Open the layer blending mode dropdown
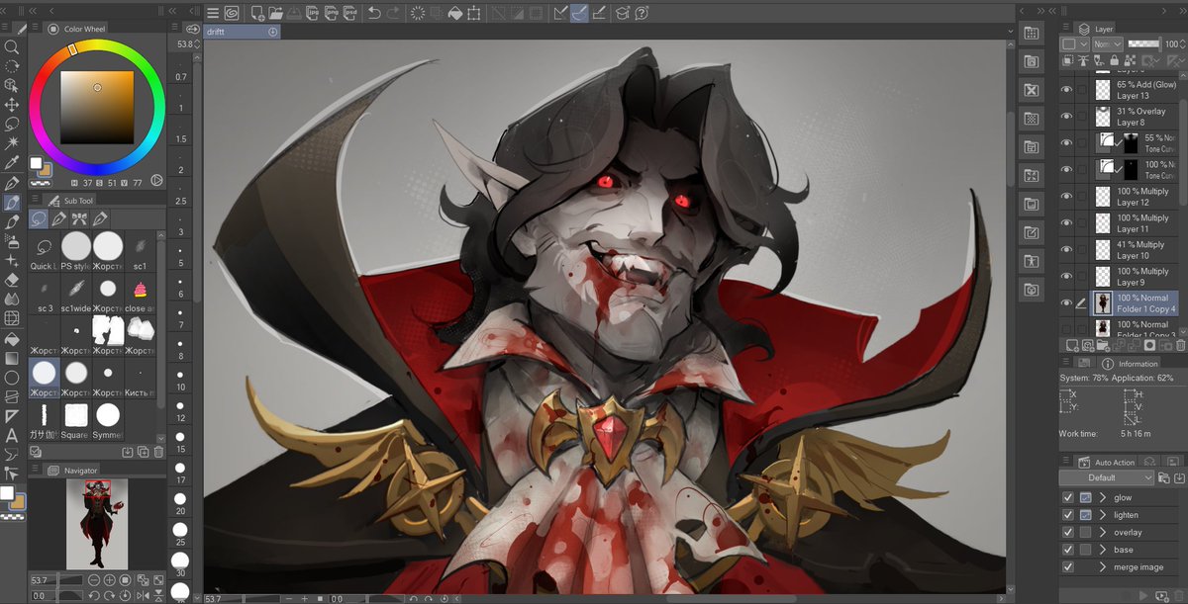Screen dimensions: 1188x604 (x=1106, y=44)
